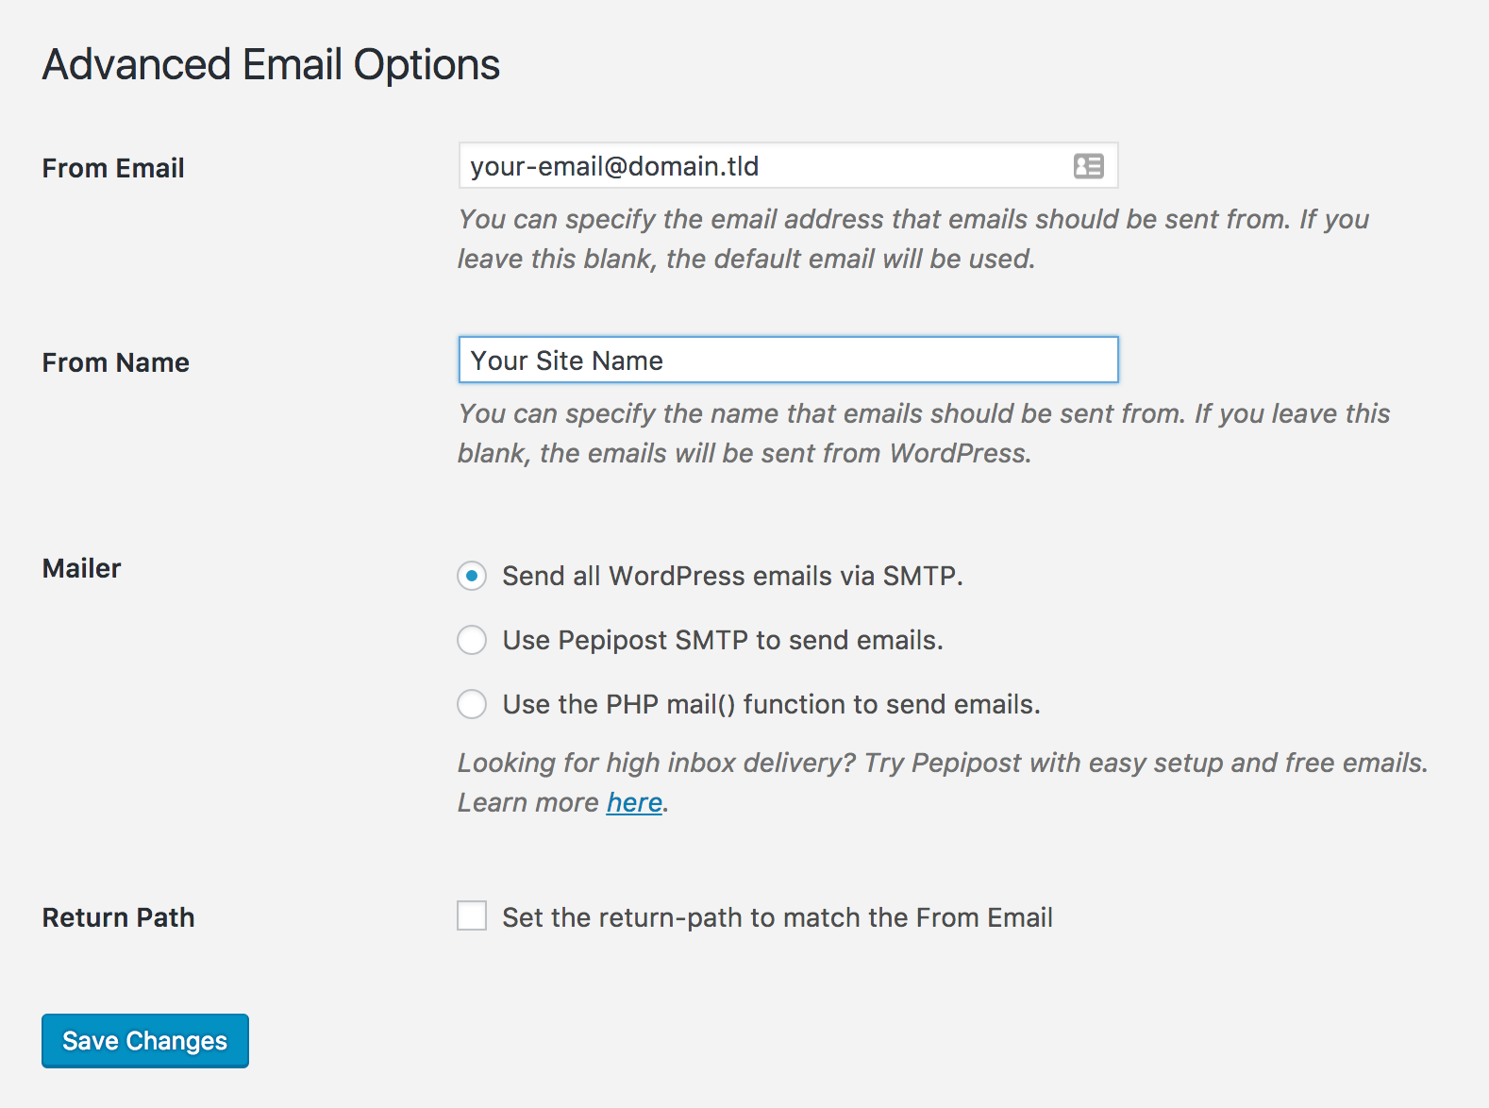The image size is (1489, 1108).
Task: Click the contact card autofill icon
Action: pyautogui.click(x=1088, y=166)
